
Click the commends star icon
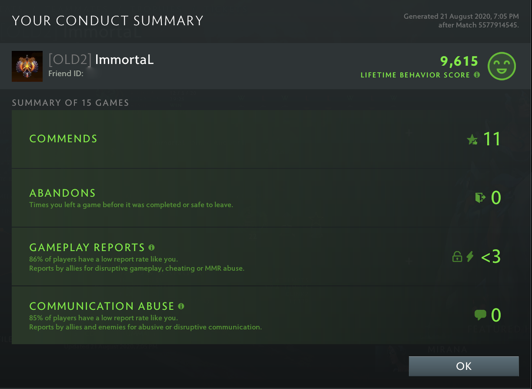click(x=472, y=138)
